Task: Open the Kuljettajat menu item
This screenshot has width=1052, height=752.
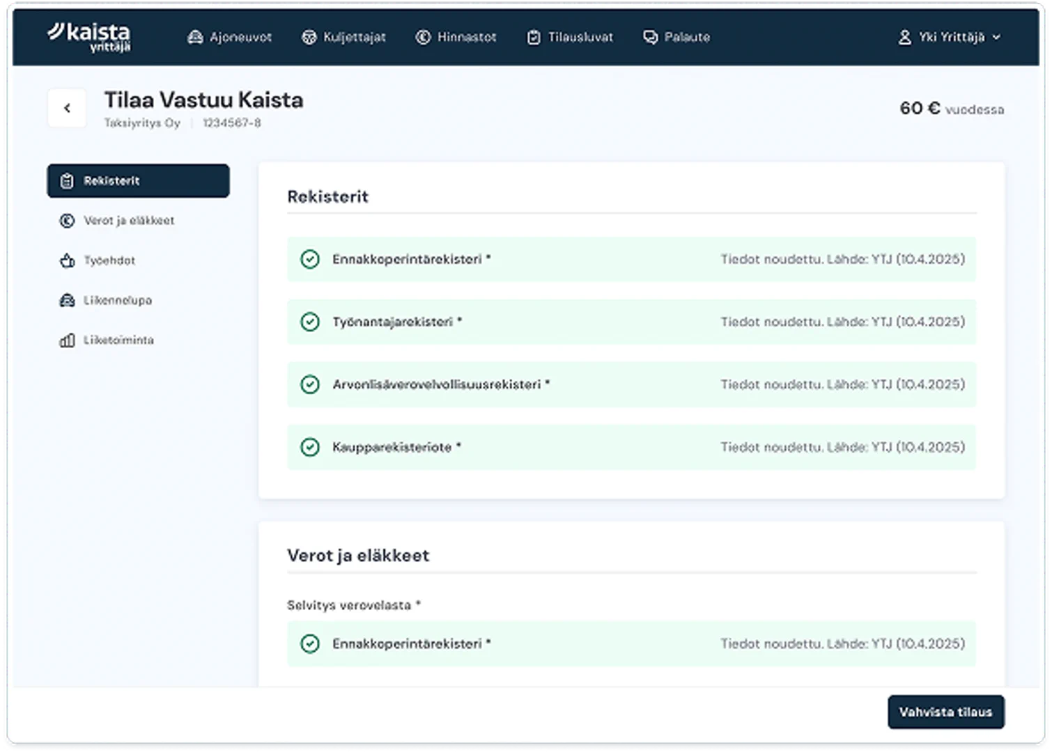Action: [343, 38]
